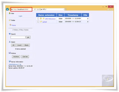
Task: Click the Server uptime 00:05:57 text
Action: (x=16, y=68)
